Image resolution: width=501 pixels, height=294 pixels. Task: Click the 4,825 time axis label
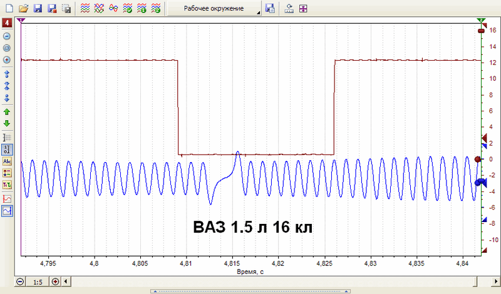click(x=324, y=264)
